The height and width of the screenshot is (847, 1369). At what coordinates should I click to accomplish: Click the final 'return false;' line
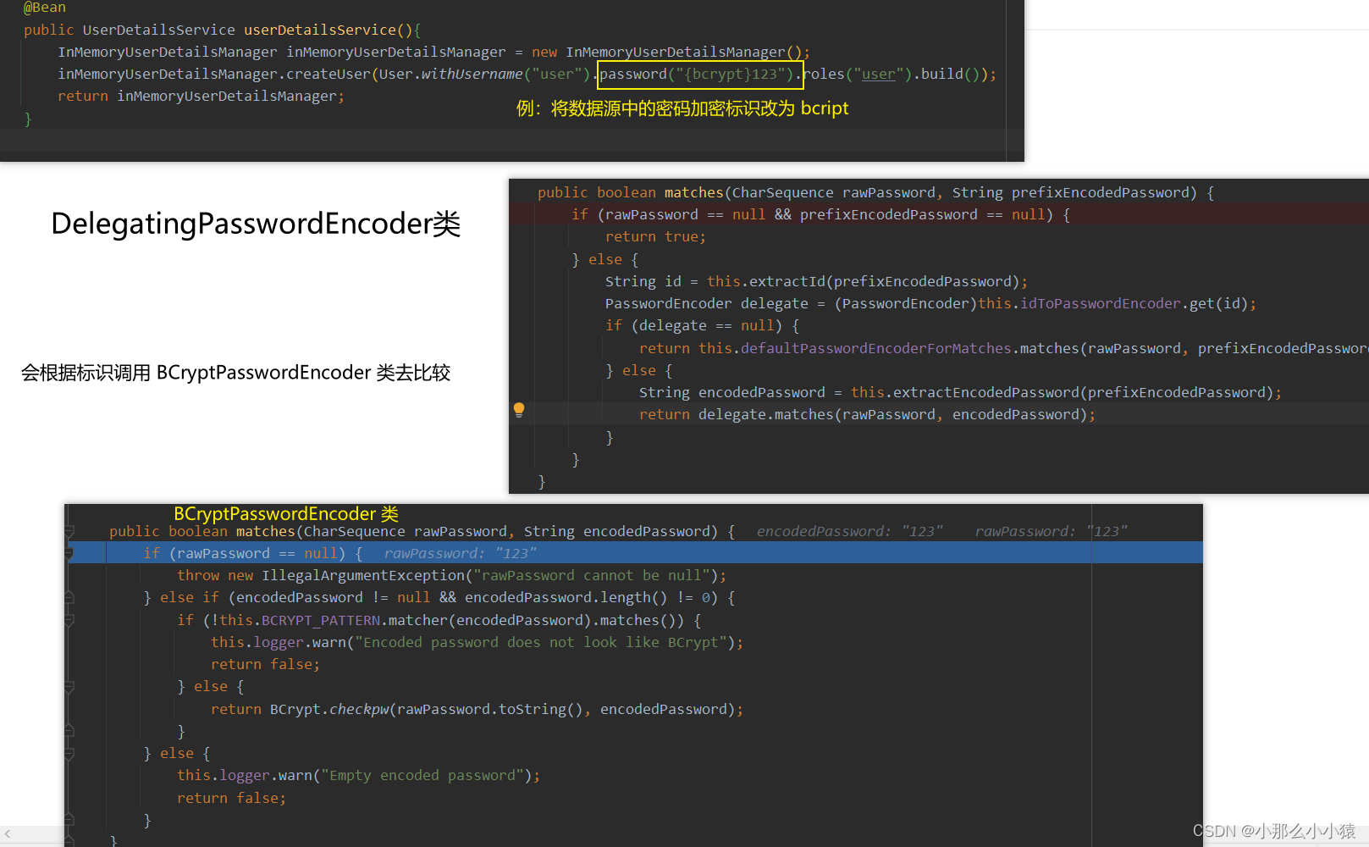point(231,798)
